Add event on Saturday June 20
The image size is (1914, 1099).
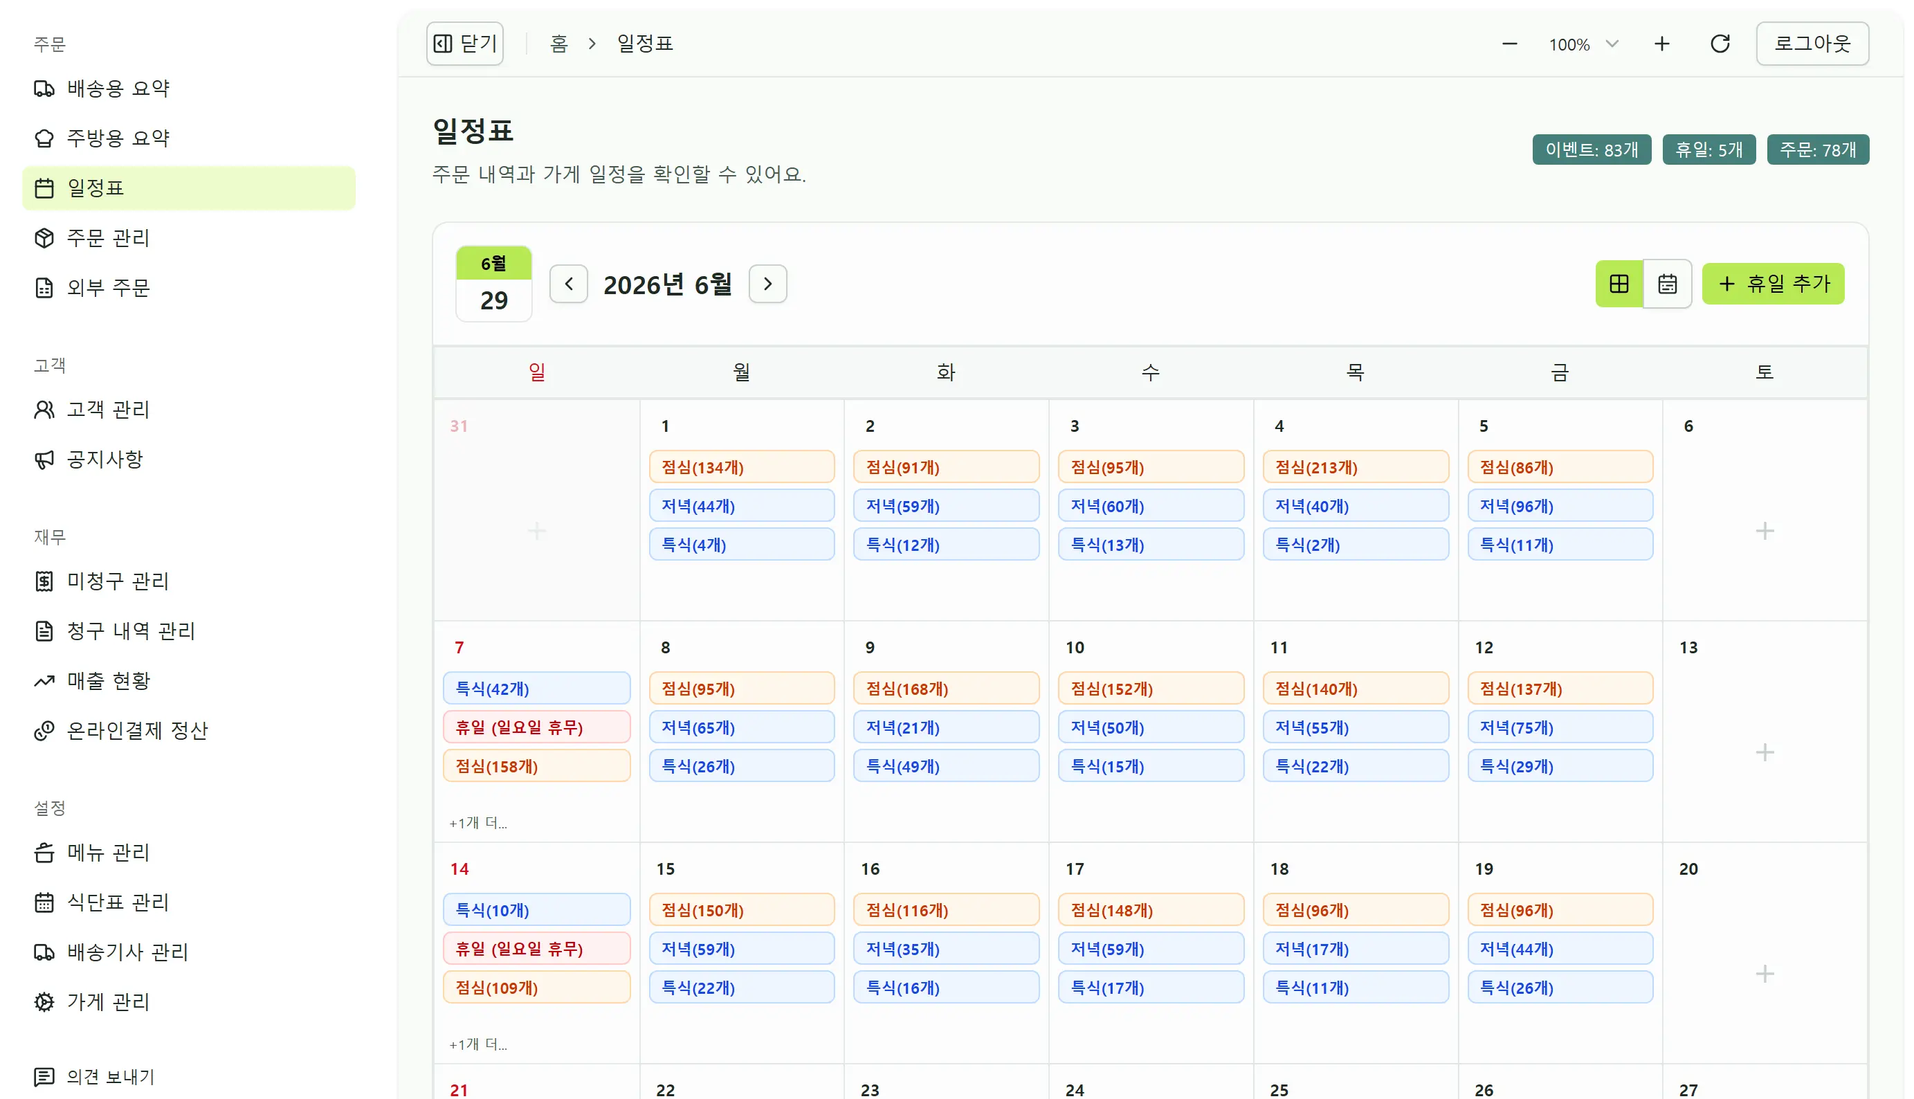[1765, 974]
